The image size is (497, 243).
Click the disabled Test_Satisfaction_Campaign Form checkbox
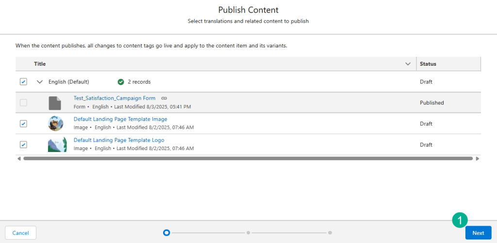click(23, 103)
